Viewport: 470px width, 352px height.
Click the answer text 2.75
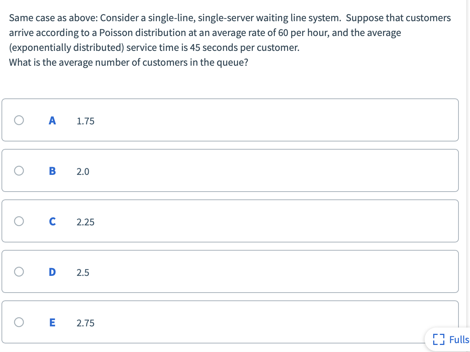(x=85, y=323)
